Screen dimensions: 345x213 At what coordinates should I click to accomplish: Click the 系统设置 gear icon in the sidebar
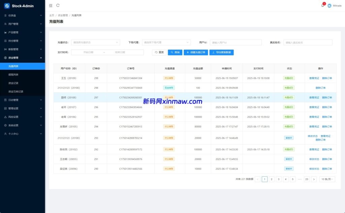pyautogui.click(x=5, y=125)
